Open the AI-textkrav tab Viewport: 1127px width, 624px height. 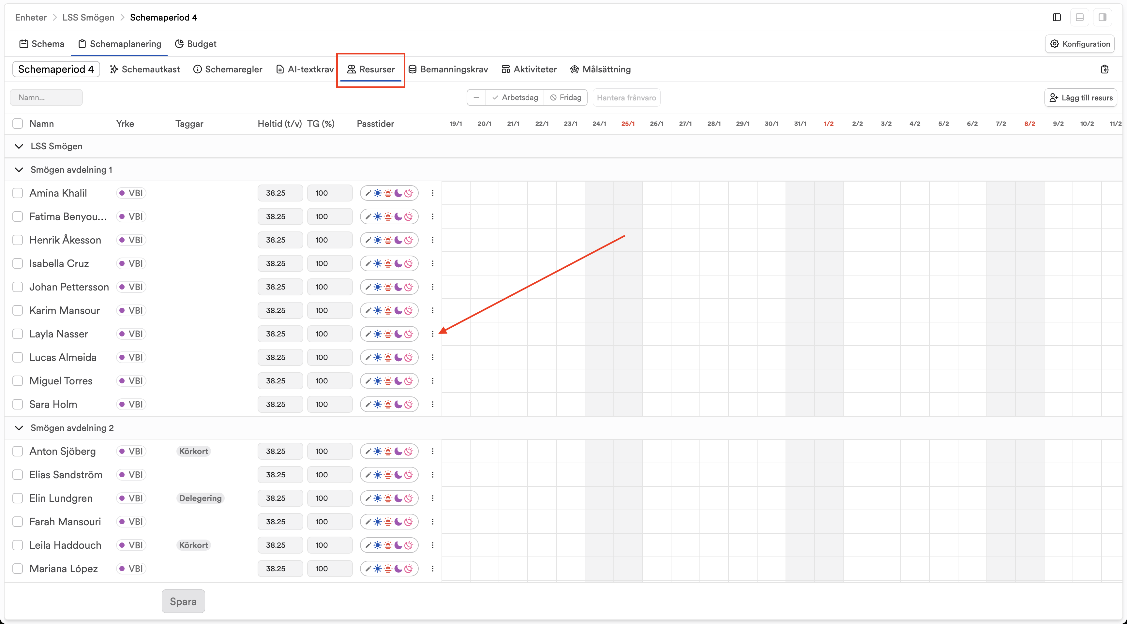(x=305, y=69)
